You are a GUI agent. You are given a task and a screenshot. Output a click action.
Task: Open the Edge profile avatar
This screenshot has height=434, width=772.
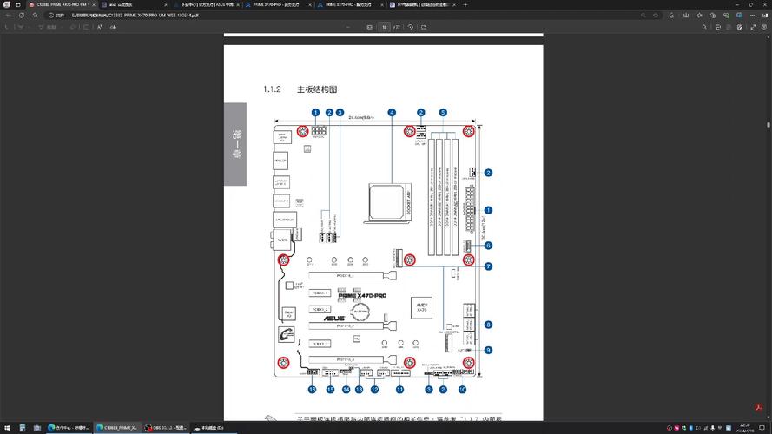[7, 4]
